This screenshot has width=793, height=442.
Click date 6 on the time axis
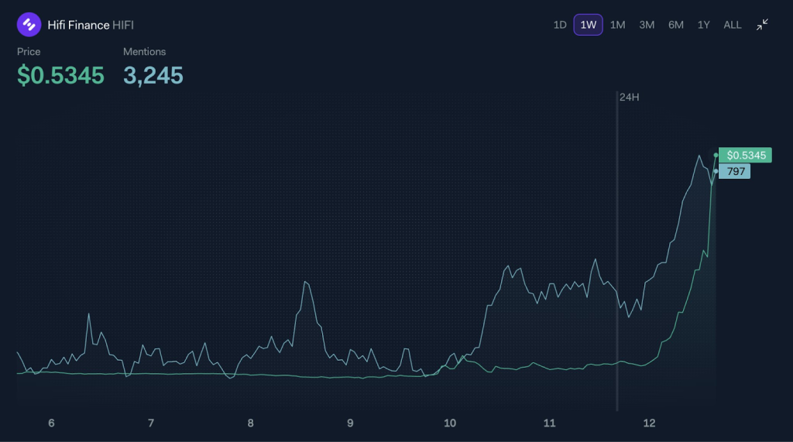point(51,423)
